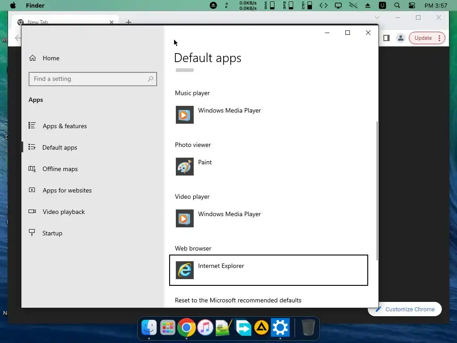Screen dimensions: 457x343
Task: Open Apps & features settings page
Action: (x=65, y=126)
